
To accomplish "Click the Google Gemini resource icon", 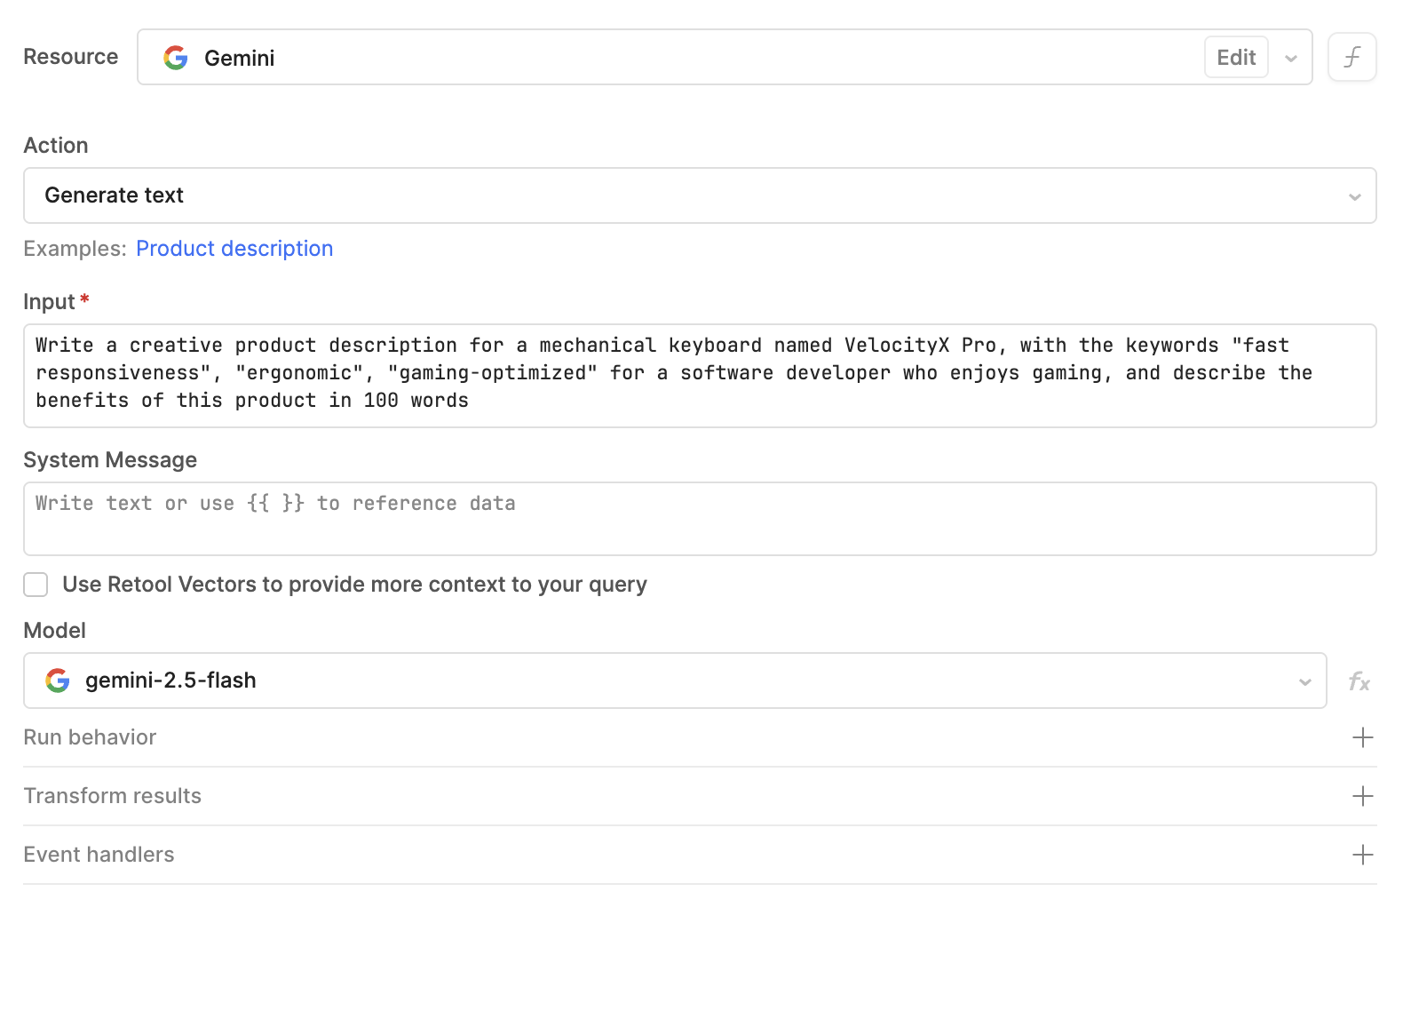I will 175,57.
